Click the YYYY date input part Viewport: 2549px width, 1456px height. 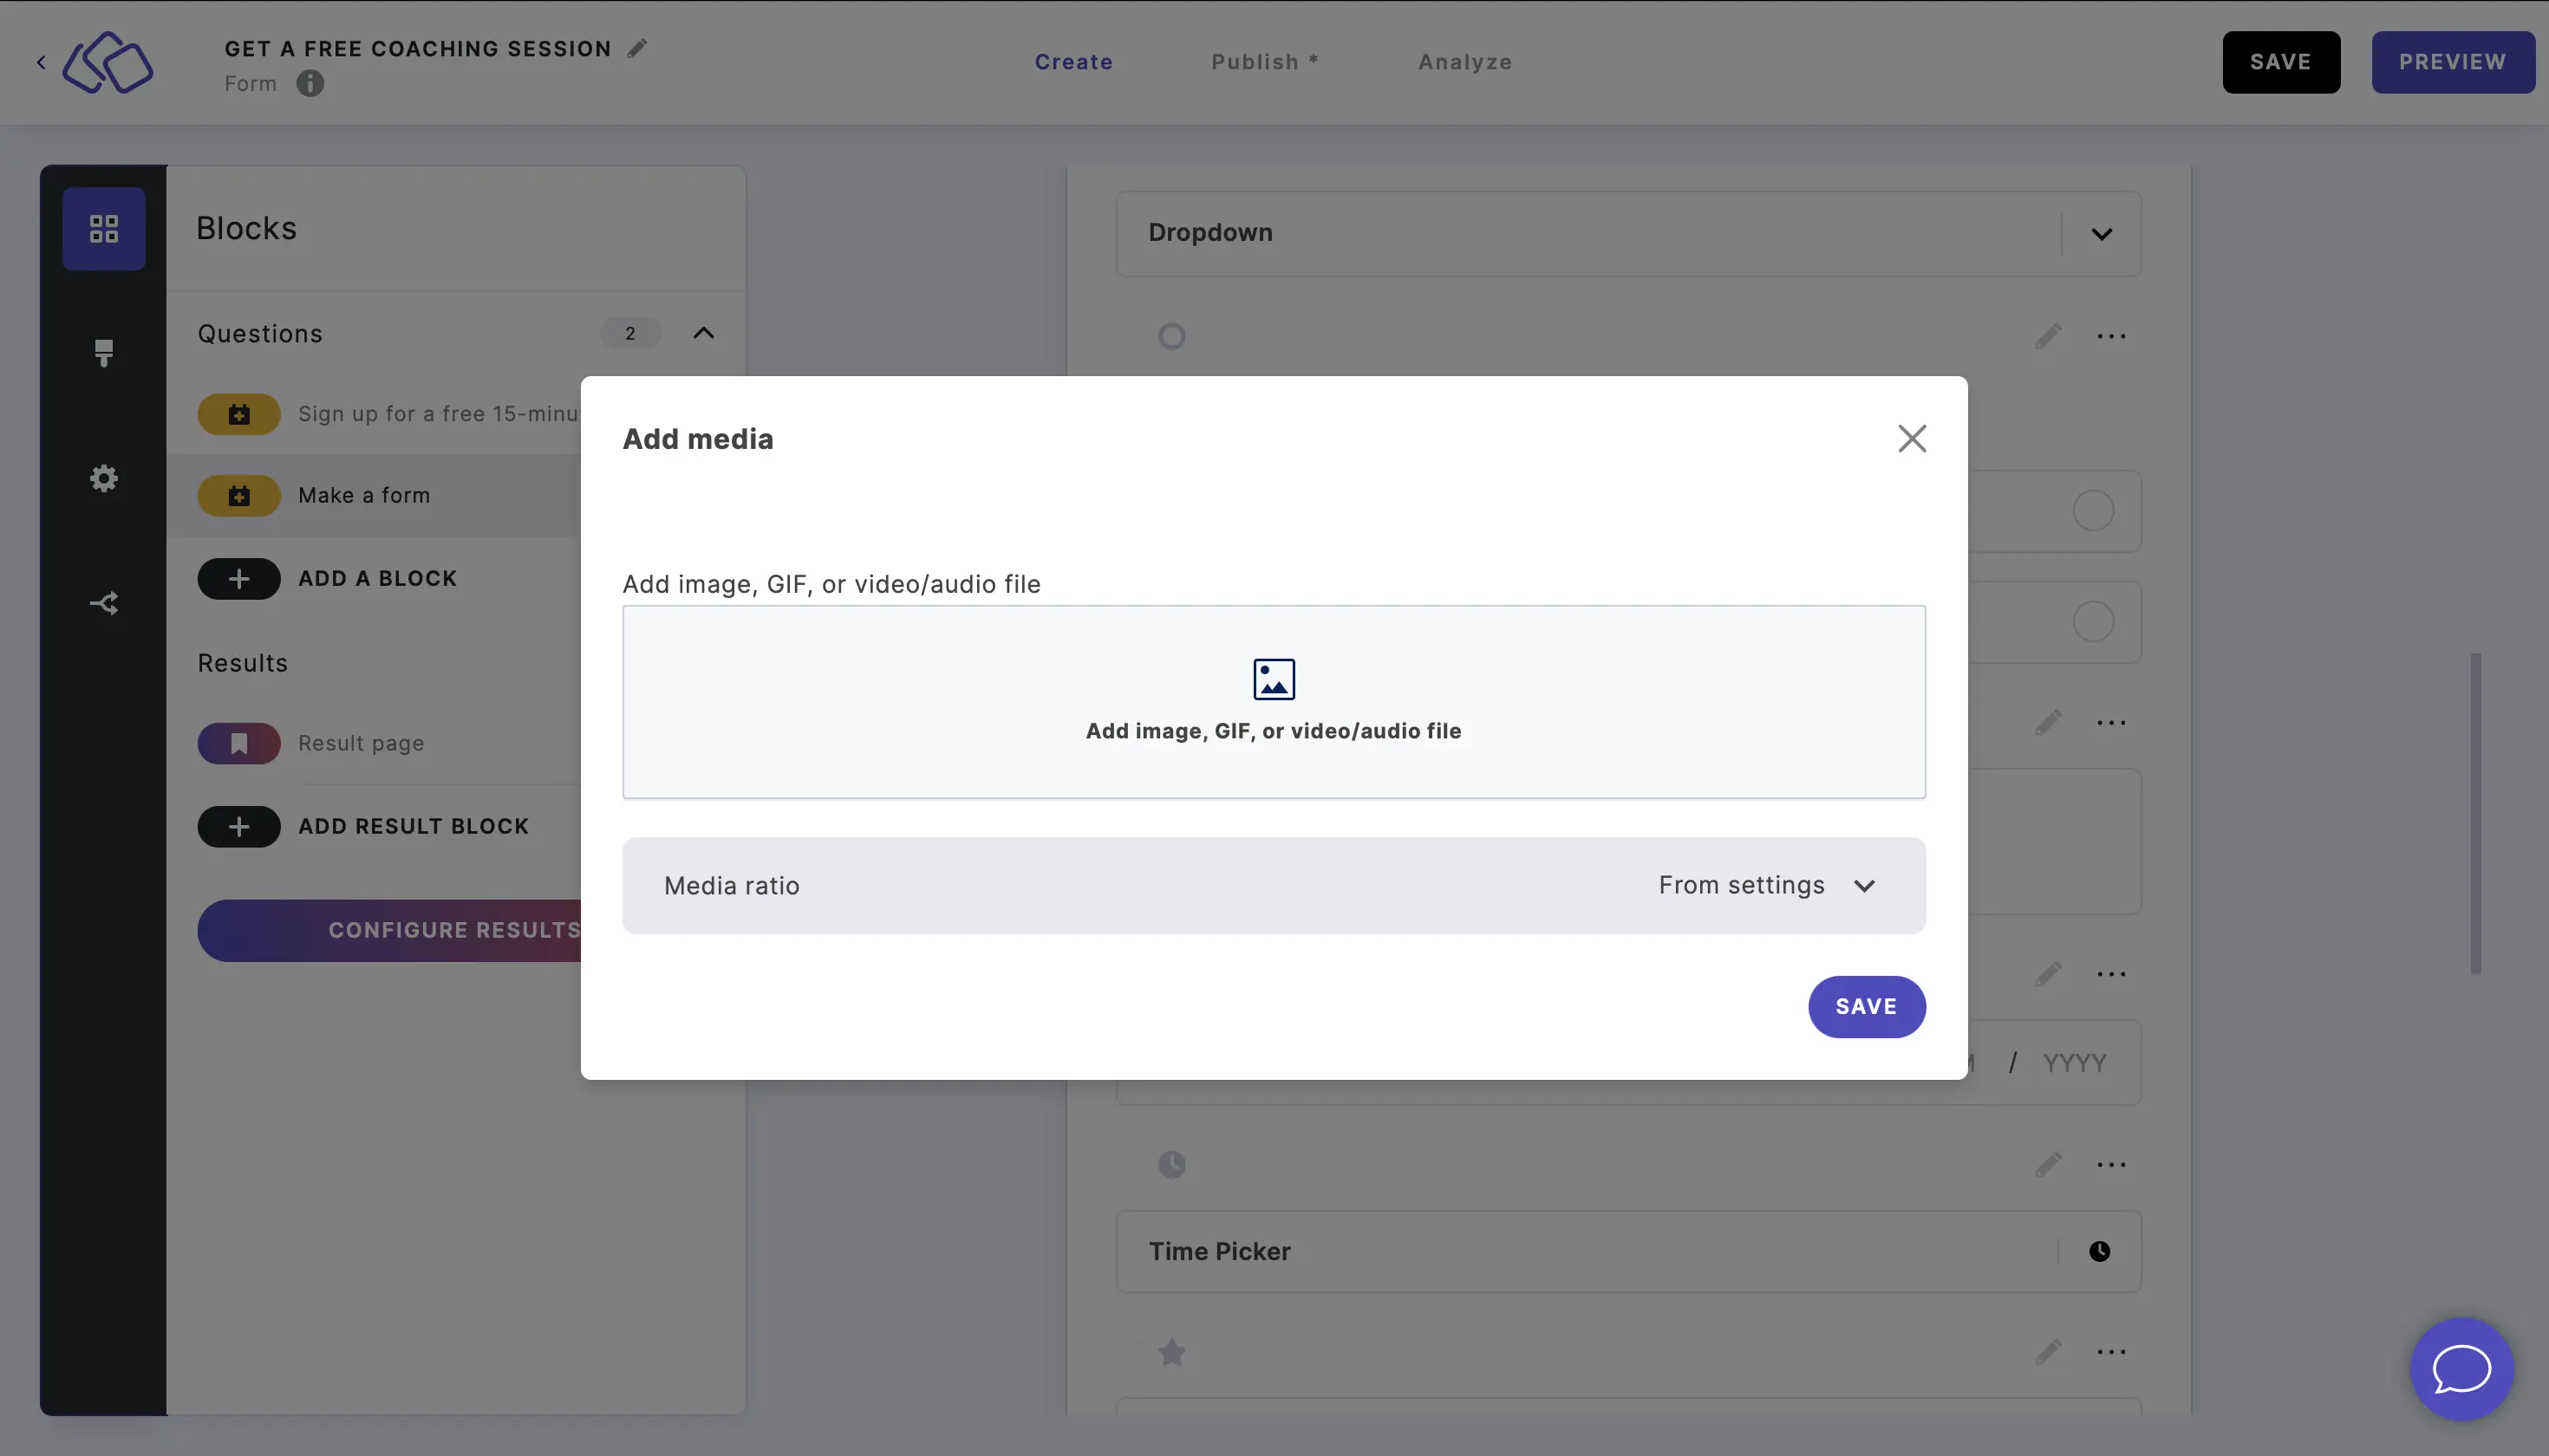(x=2074, y=1062)
